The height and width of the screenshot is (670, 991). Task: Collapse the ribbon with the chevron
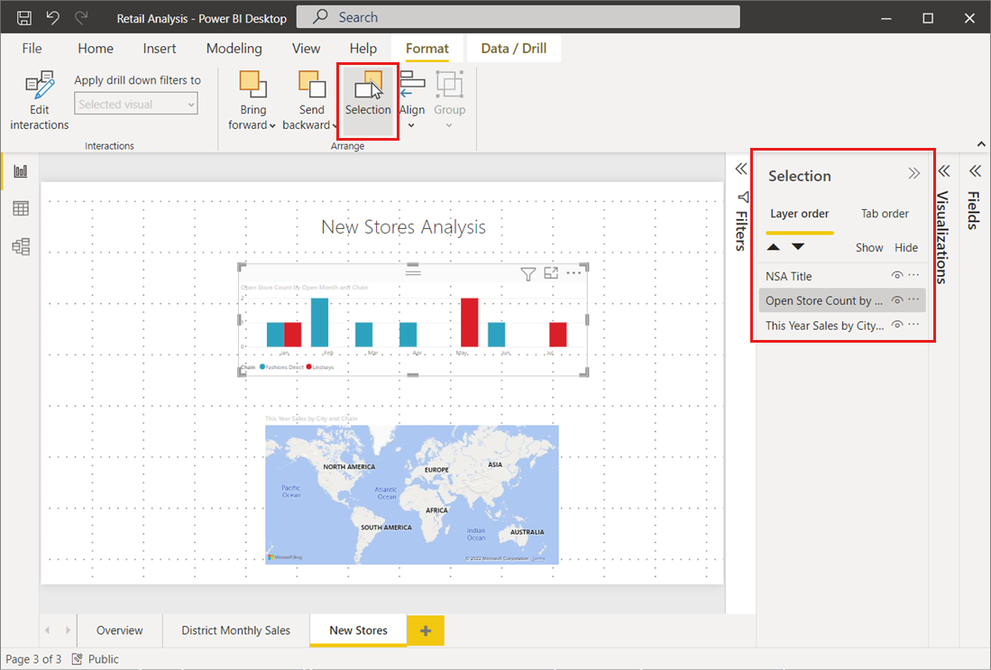click(981, 144)
